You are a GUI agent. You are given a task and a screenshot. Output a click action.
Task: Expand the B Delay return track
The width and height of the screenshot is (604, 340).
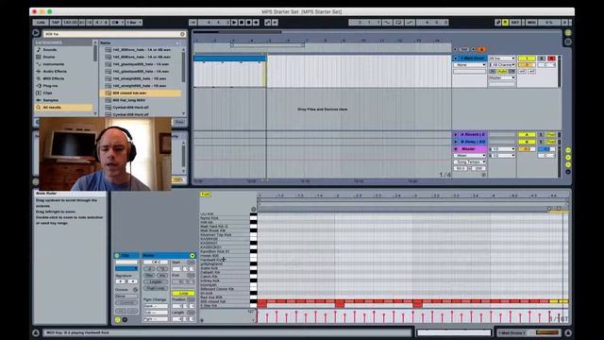456,142
